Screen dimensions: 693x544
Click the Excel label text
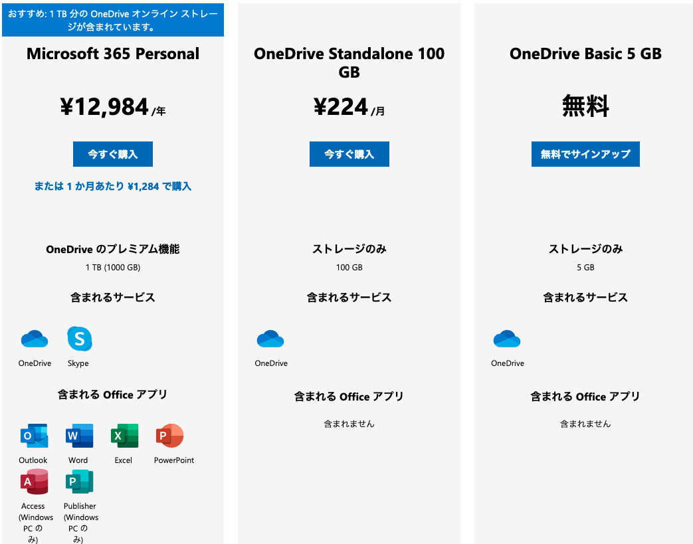[124, 460]
